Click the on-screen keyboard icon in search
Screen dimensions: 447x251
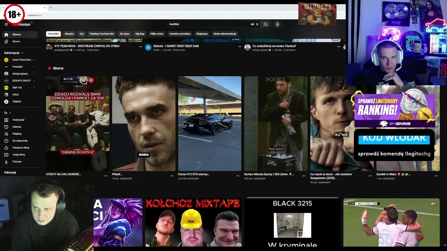252,24
